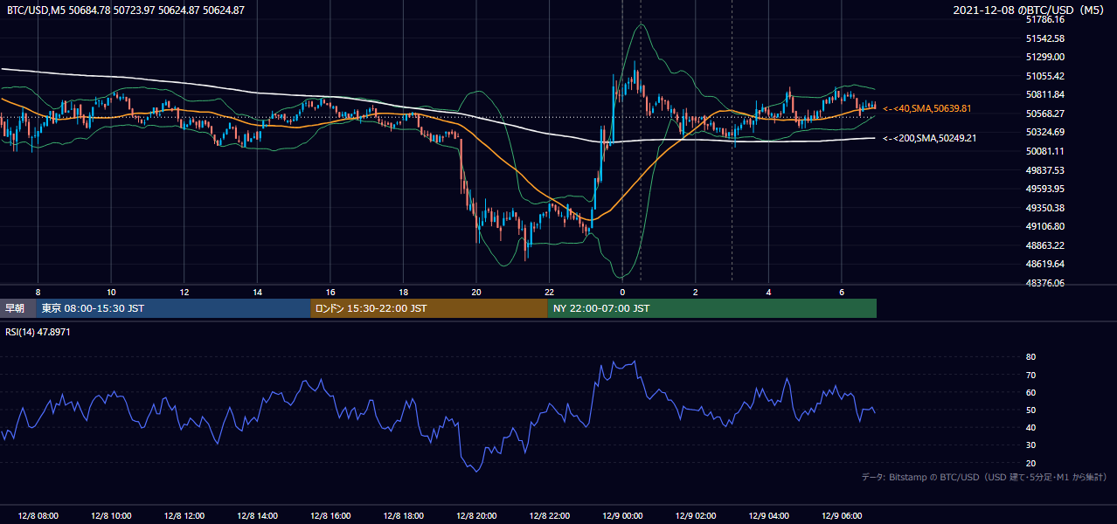Click the price axis label 48619.64
The width and height of the screenshot is (1117, 524).
click(x=1044, y=264)
